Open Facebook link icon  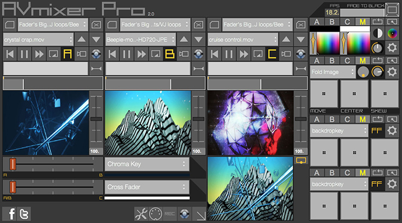pos(10,214)
